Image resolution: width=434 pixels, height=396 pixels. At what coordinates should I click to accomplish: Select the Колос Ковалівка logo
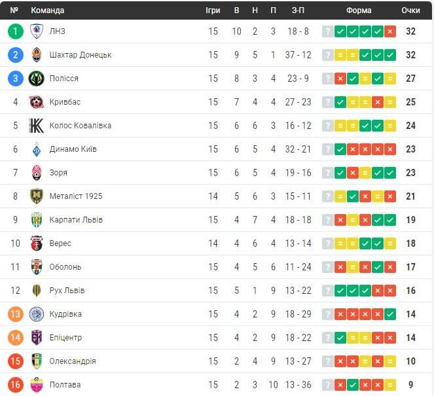pyautogui.click(x=37, y=126)
